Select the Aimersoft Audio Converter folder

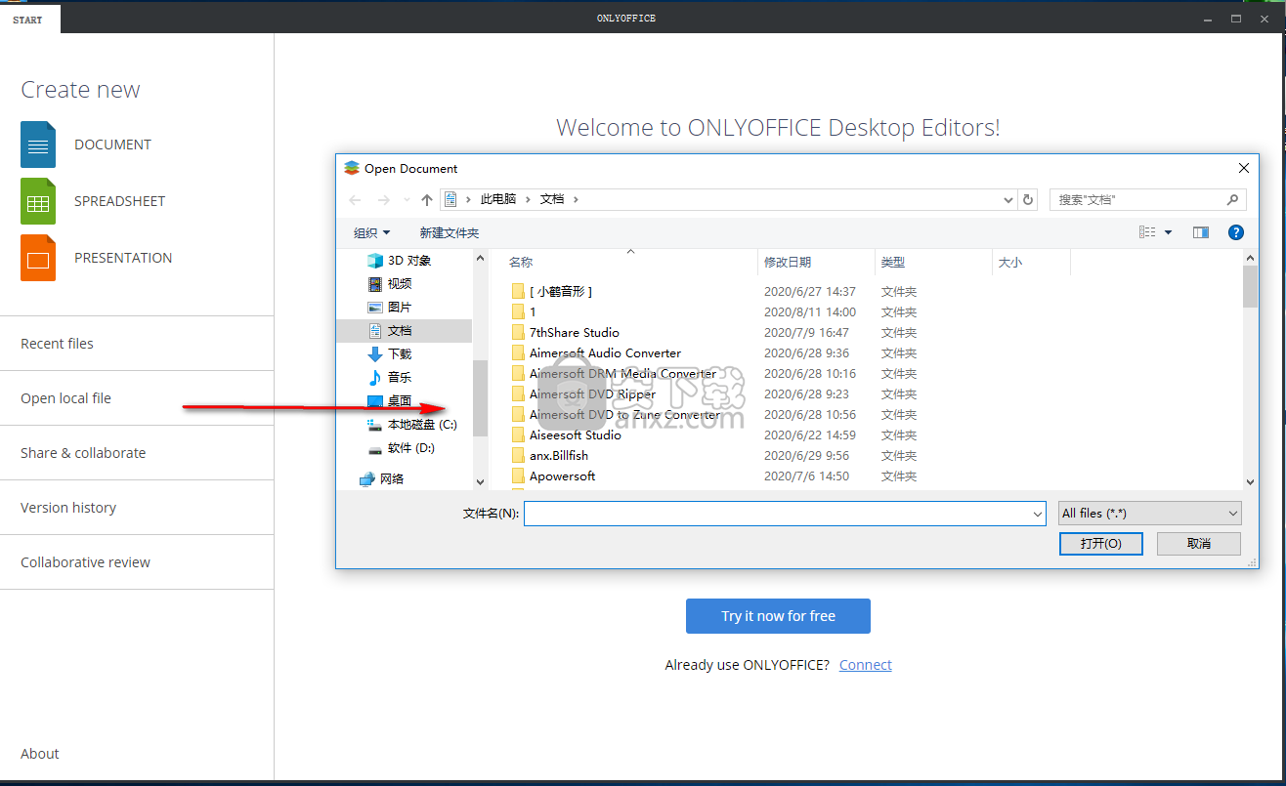click(x=605, y=353)
